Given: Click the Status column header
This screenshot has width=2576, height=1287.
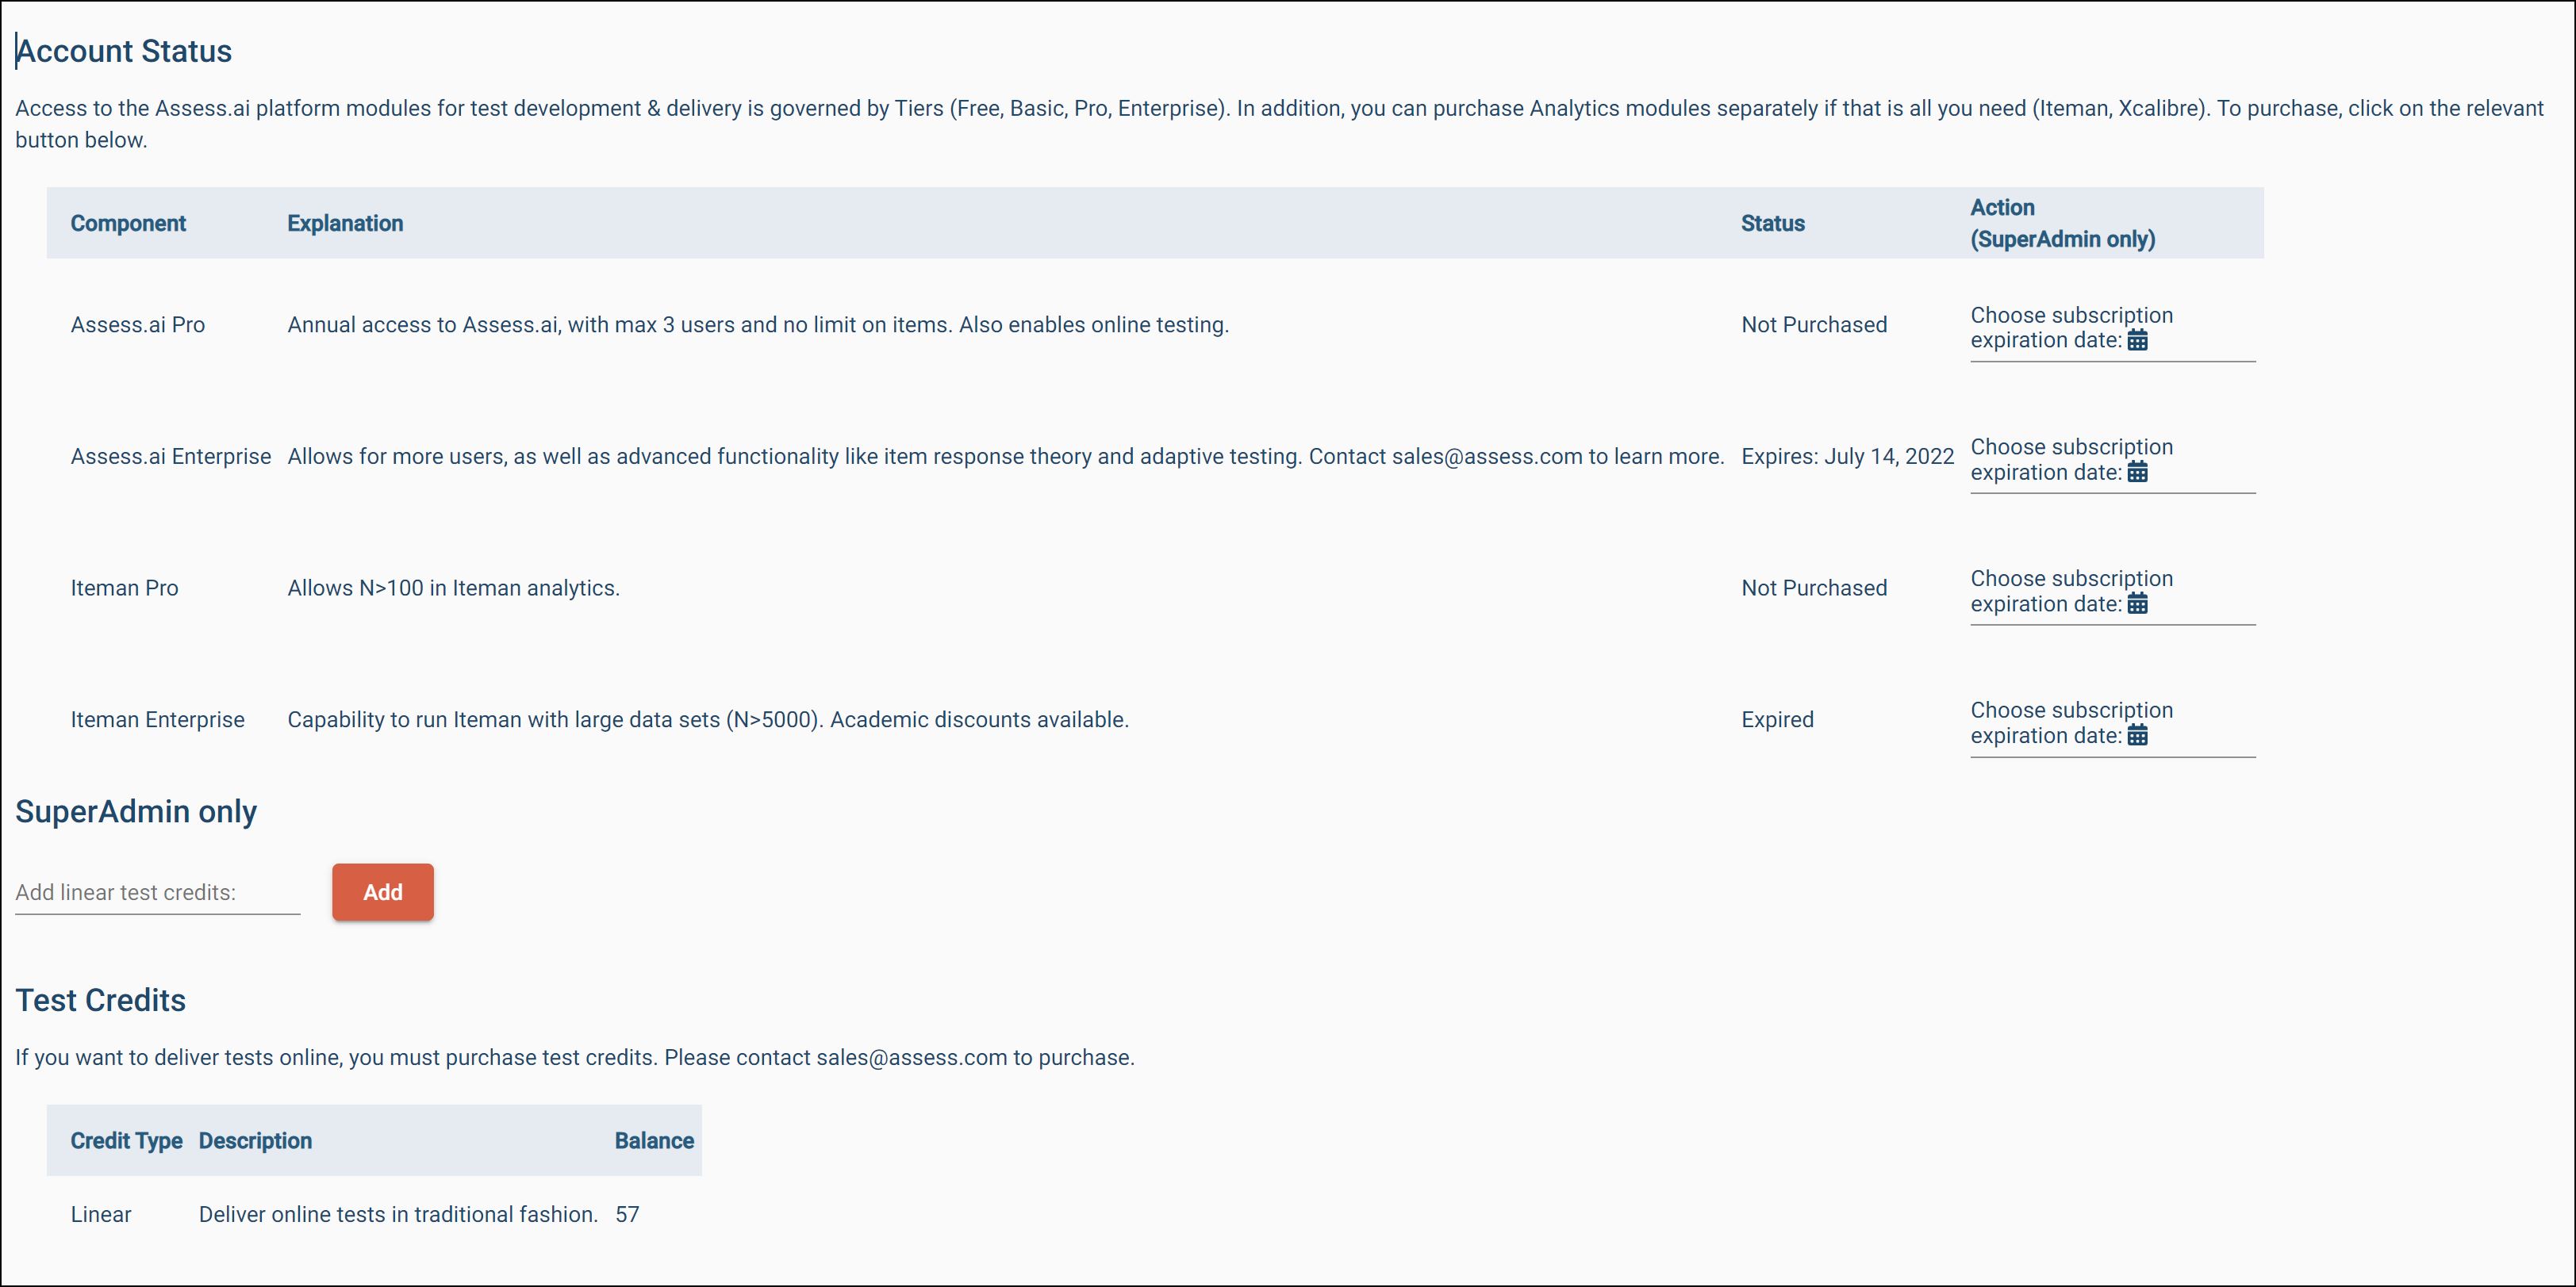Looking at the screenshot, I should tap(1772, 223).
